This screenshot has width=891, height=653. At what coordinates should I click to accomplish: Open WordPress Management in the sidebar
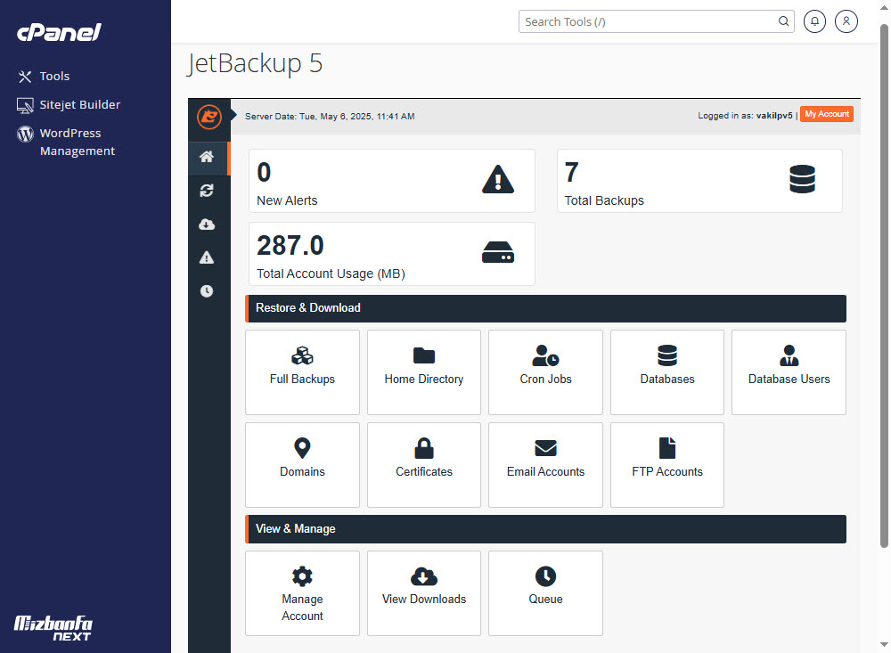click(66, 142)
